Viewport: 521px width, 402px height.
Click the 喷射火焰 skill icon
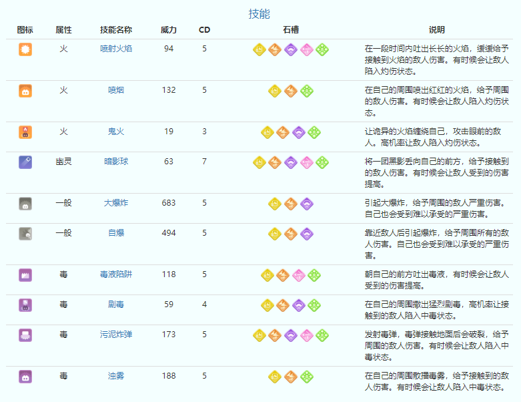25,49
